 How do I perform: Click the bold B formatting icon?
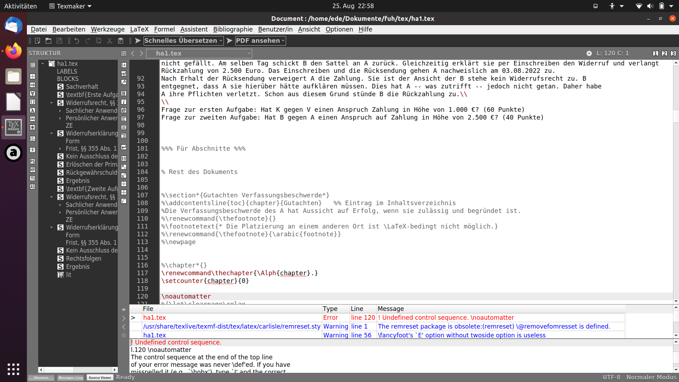point(124,93)
